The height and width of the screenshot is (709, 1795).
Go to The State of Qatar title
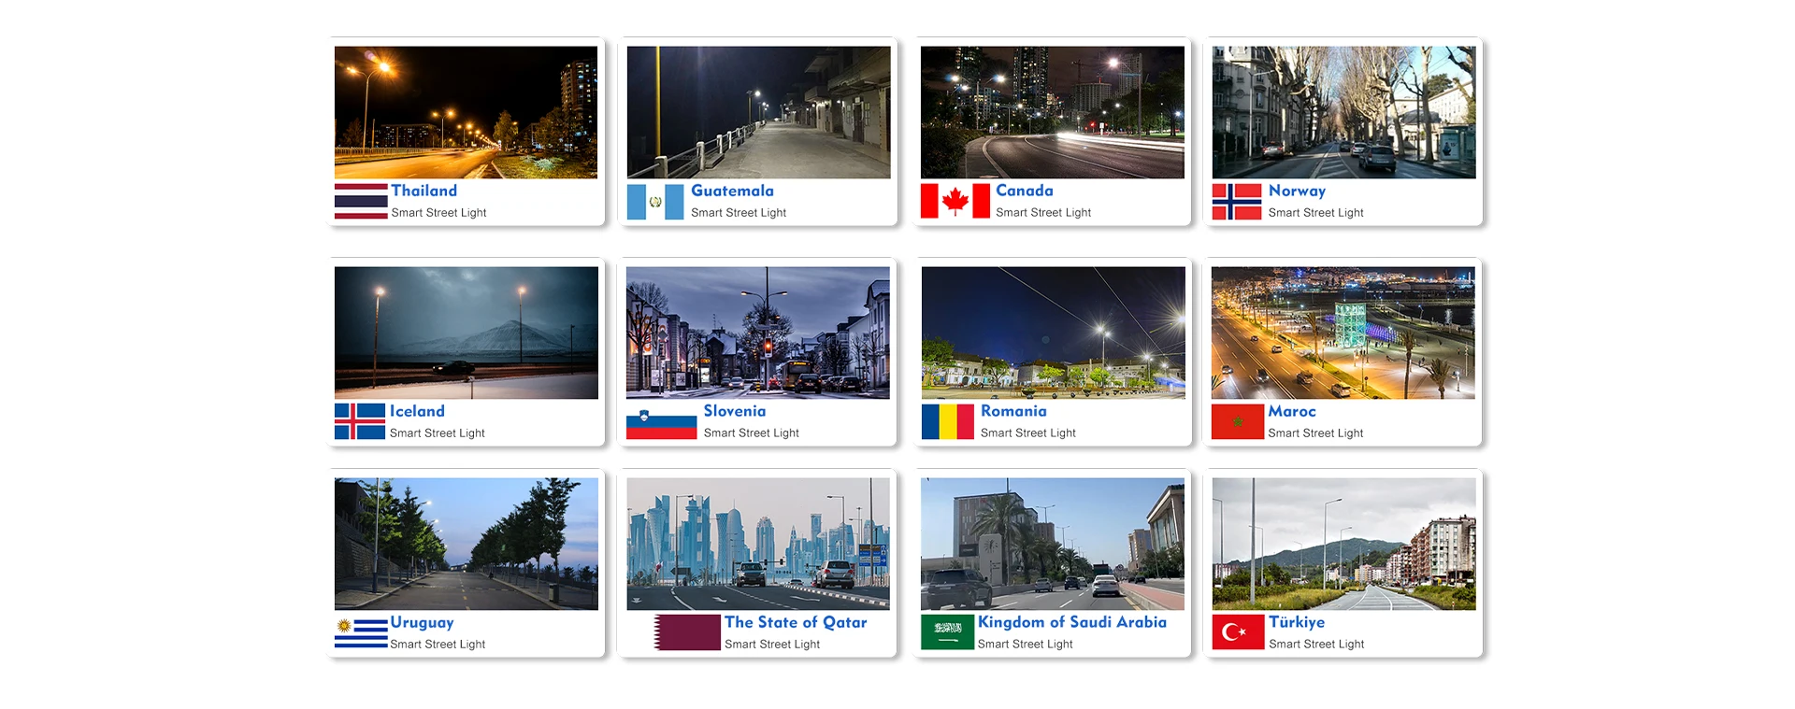point(796,622)
